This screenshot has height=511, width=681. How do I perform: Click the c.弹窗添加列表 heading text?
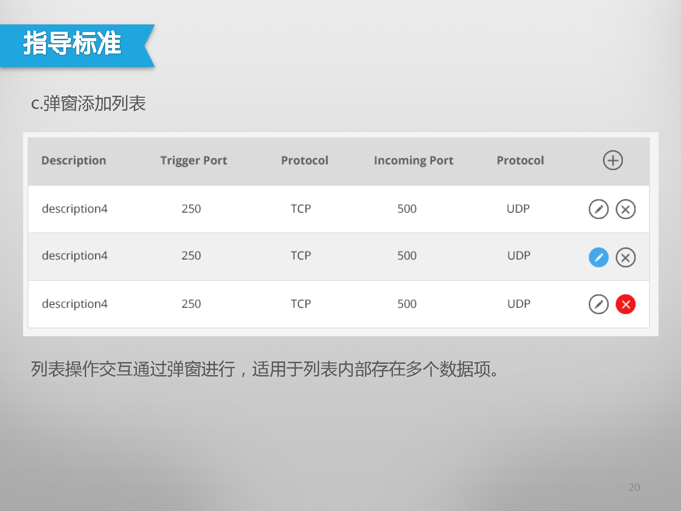click(x=88, y=103)
